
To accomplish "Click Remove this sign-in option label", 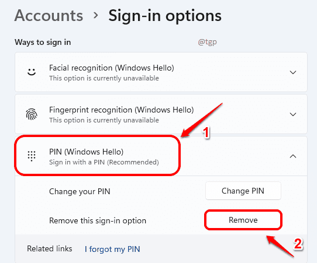I will (x=98, y=220).
